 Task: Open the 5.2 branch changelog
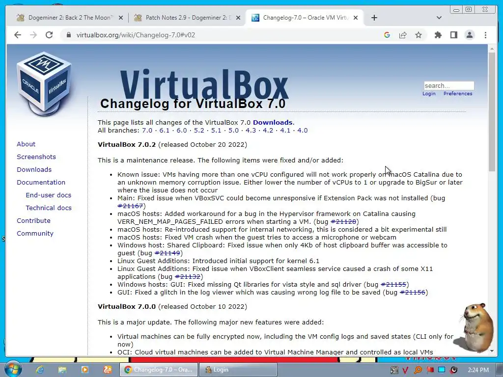[x=199, y=131]
